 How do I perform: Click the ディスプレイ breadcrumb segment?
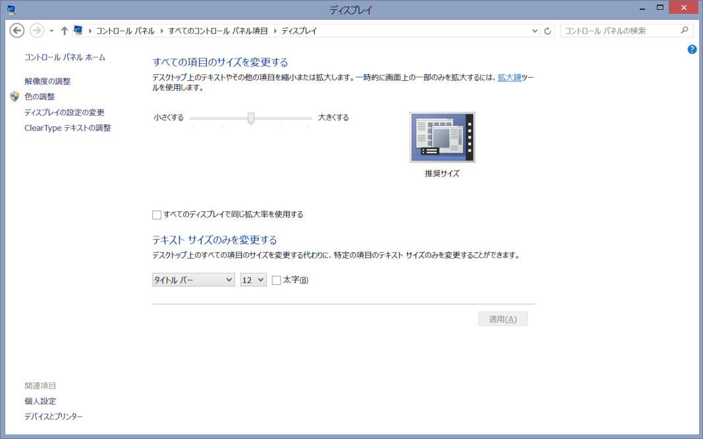tap(299, 31)
